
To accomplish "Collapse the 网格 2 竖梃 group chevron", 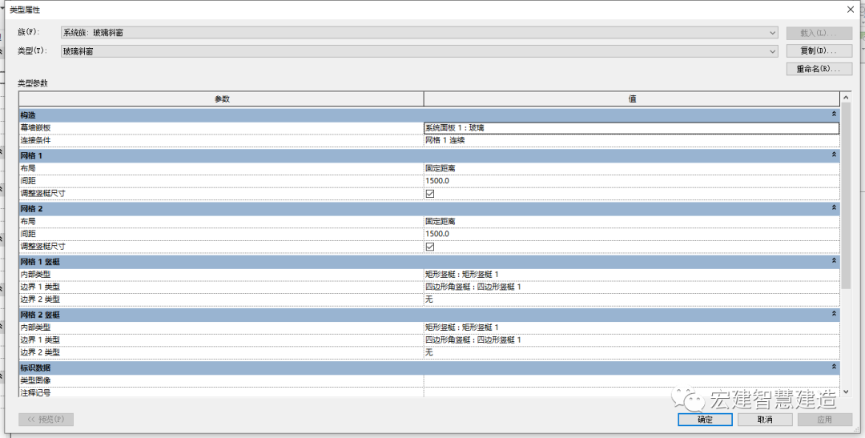I will click(x=834, y=314).
